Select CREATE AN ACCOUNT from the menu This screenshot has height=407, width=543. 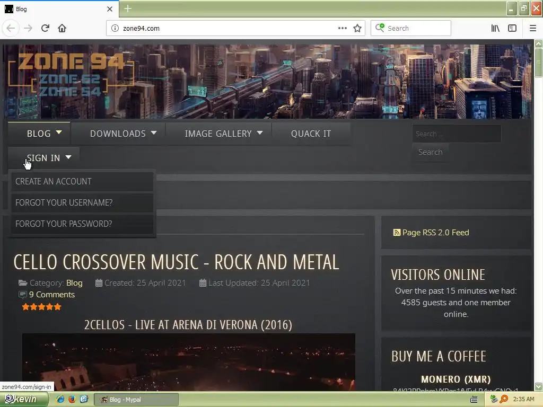(x=82, y=181)
